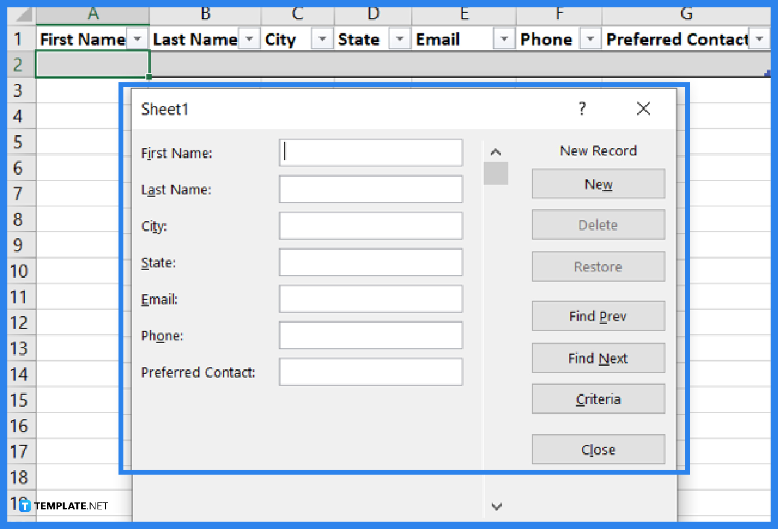Click the form scrollbar thumb
Image resolution: width=778 pixels, height=529 pixels.
(496, 173)
